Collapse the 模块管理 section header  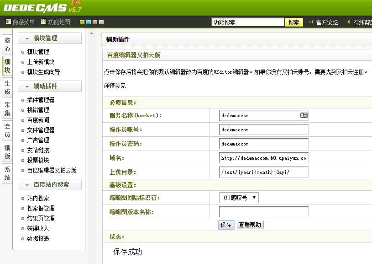pos(50,38)
